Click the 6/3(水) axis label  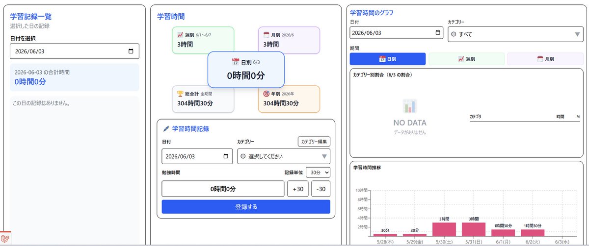562,242
